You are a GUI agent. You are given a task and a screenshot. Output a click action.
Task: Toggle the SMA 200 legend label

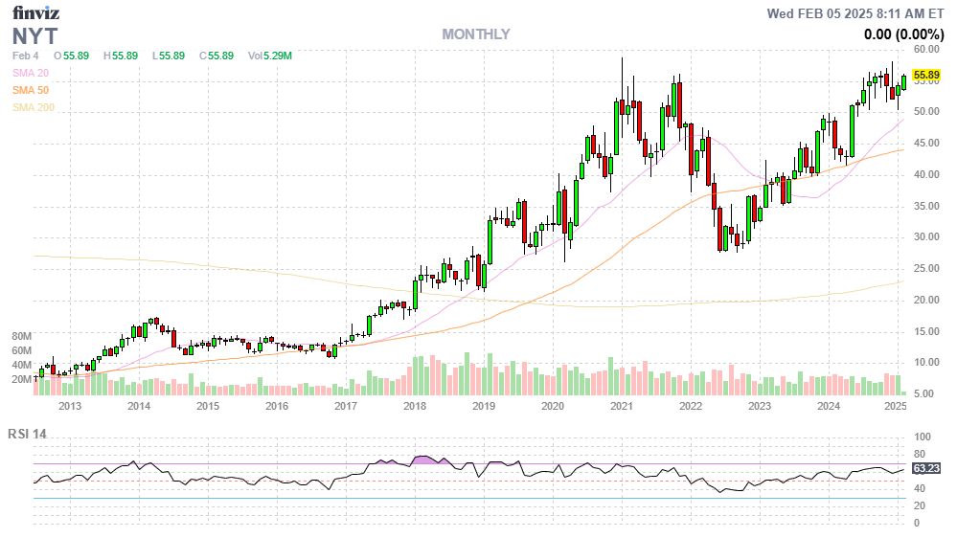point(33,107)
